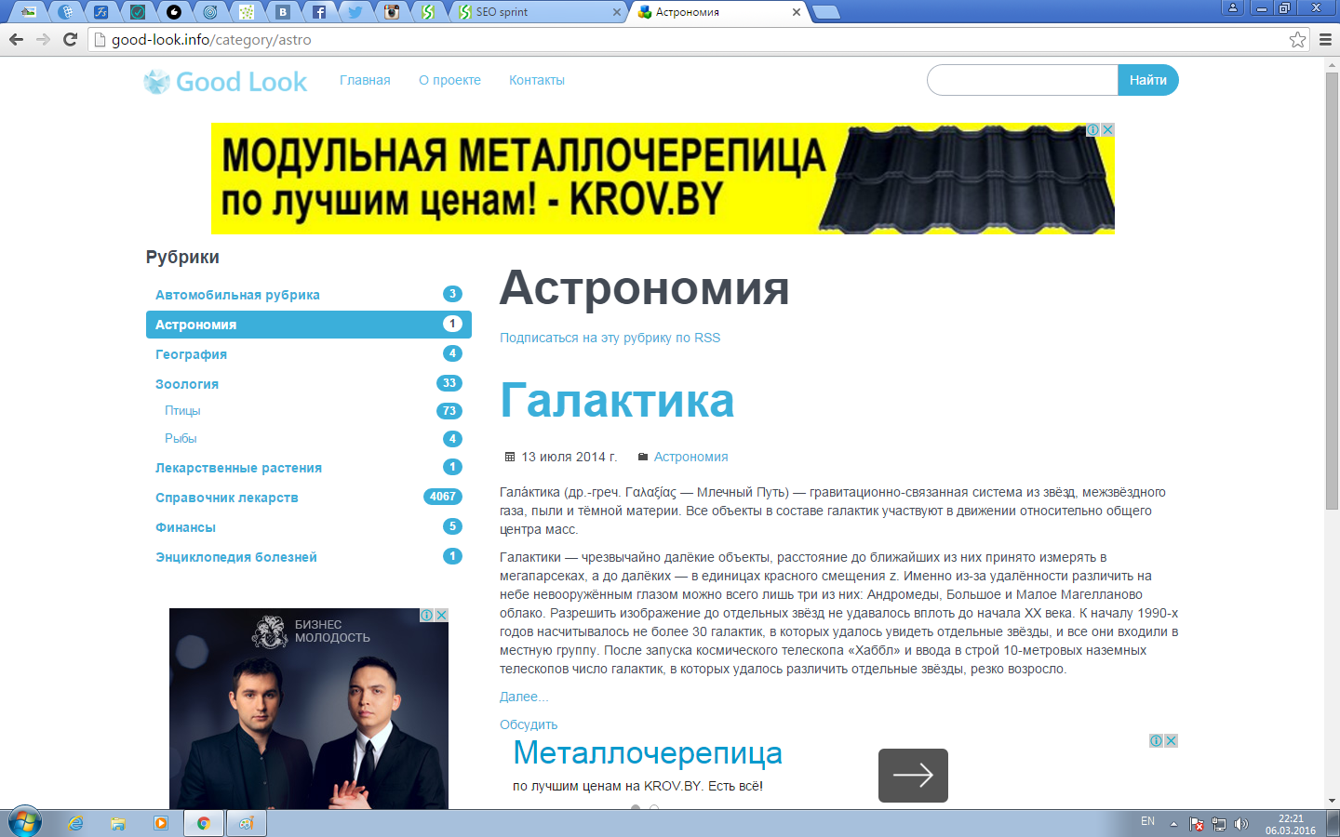Open the География category

(309, 354)
